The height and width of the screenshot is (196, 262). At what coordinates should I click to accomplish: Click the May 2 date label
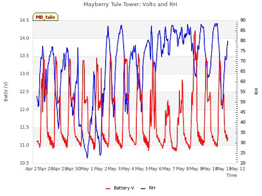(x=101, y=169)
